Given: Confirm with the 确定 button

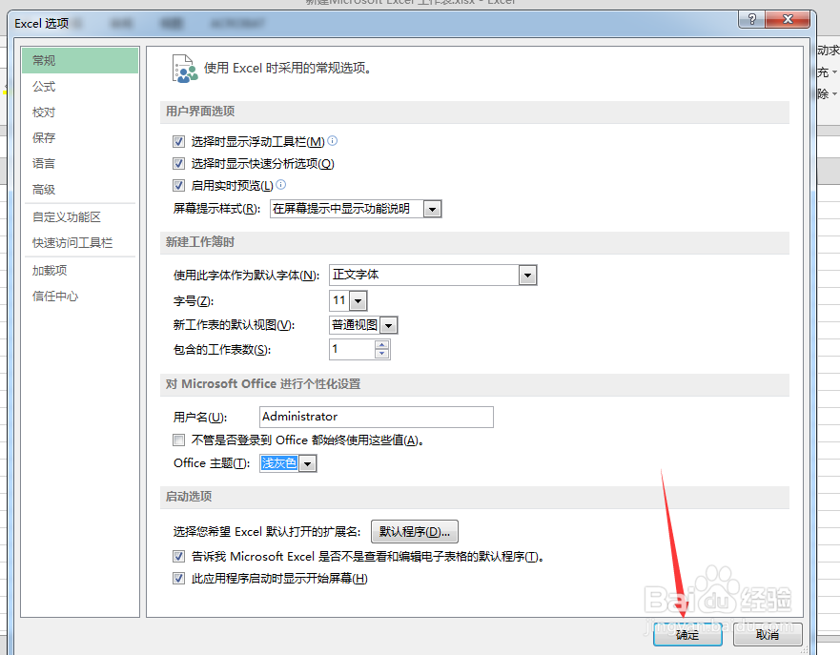Looking at the screenshot, I should (687, 635).
